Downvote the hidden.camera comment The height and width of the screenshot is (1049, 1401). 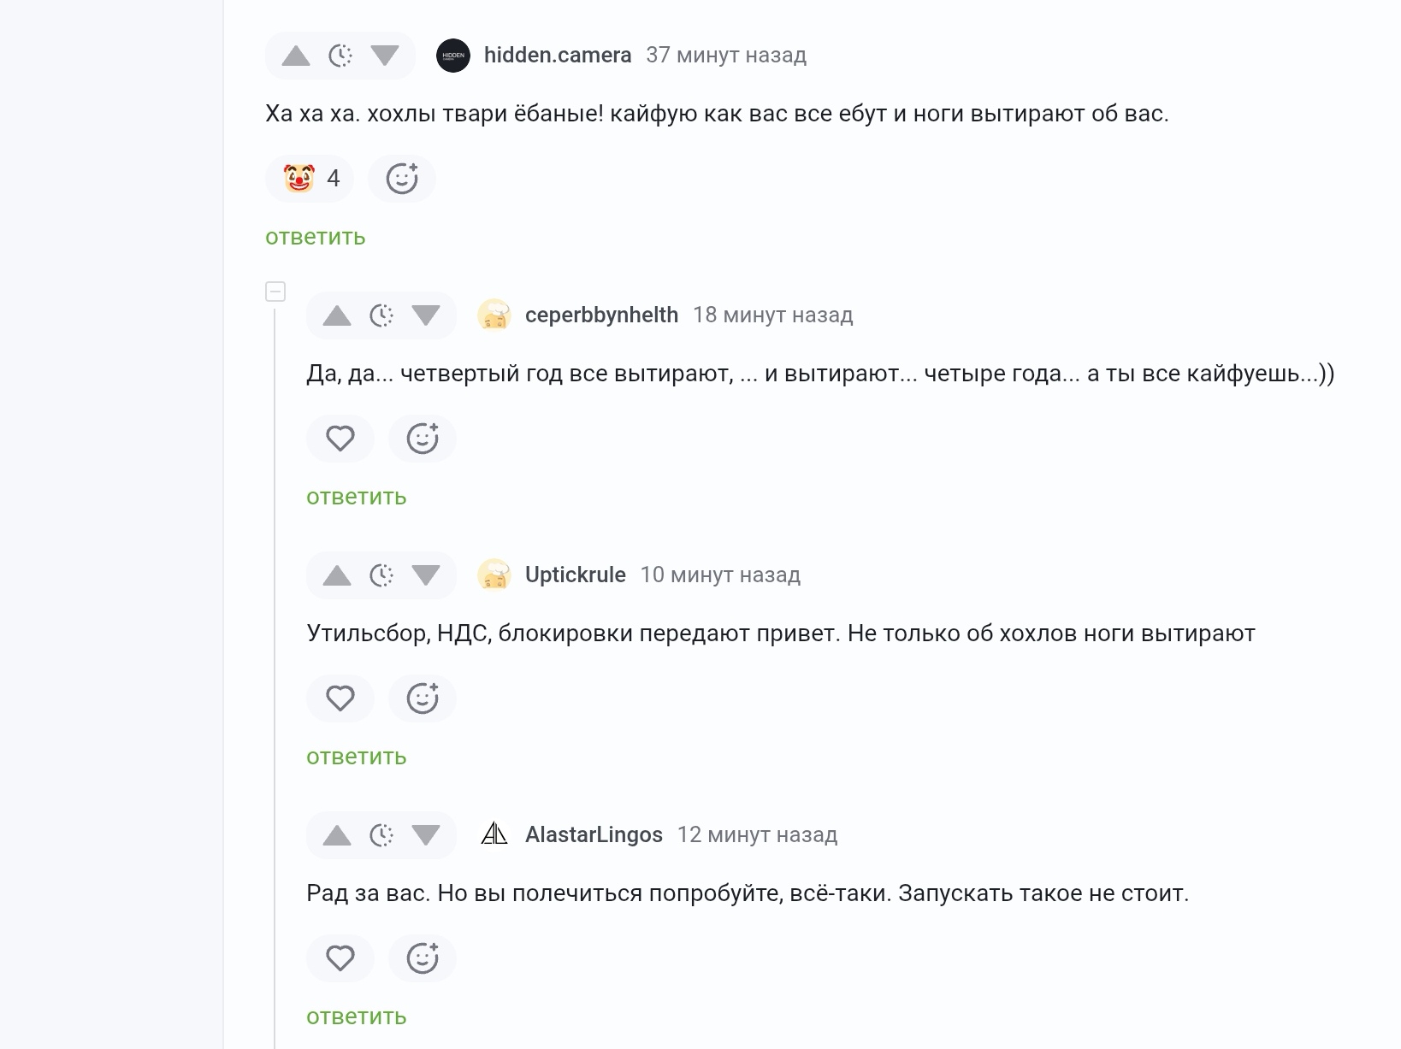pos(385,56)
